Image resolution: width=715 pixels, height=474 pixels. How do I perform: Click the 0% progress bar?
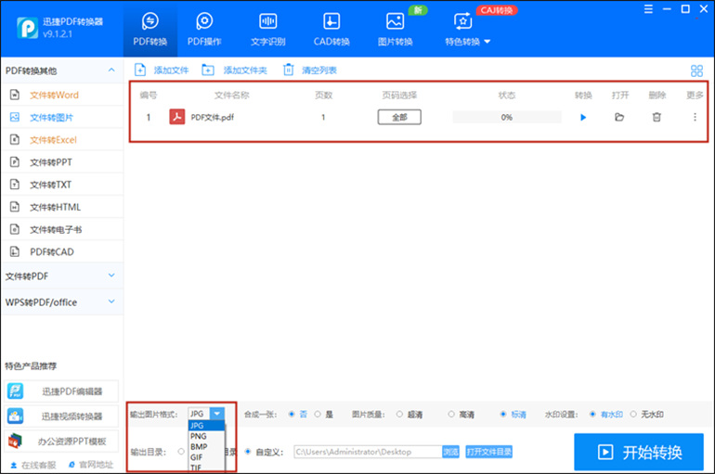(507, 117)
